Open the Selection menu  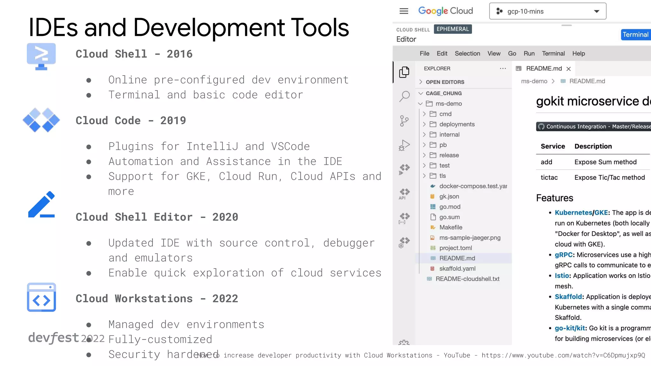pyautogui.click(x=467, y=53)
